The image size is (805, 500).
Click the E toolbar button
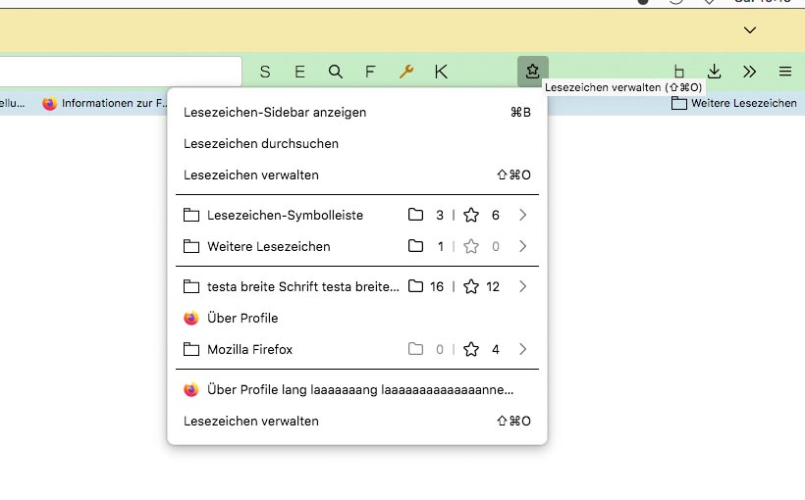click(x=300, y=71)
